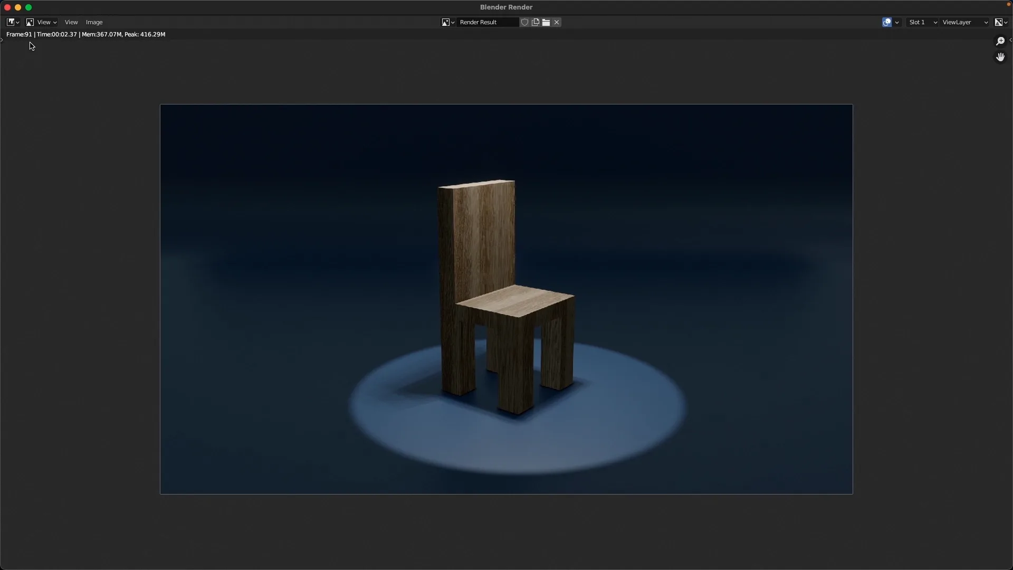Image resolution: width=1013 pixels, height=570 pixels.
Task: Click the new image icon
Action: (x=536, y=22)
